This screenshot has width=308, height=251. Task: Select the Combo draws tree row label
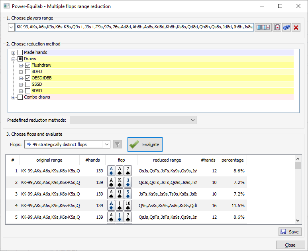pyautogui.click(x=37, y=97)
